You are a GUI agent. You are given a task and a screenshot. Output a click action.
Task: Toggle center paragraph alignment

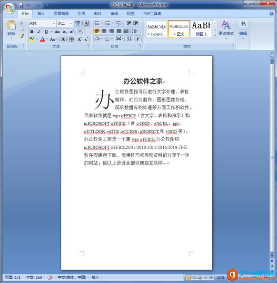tap(104, 31)
